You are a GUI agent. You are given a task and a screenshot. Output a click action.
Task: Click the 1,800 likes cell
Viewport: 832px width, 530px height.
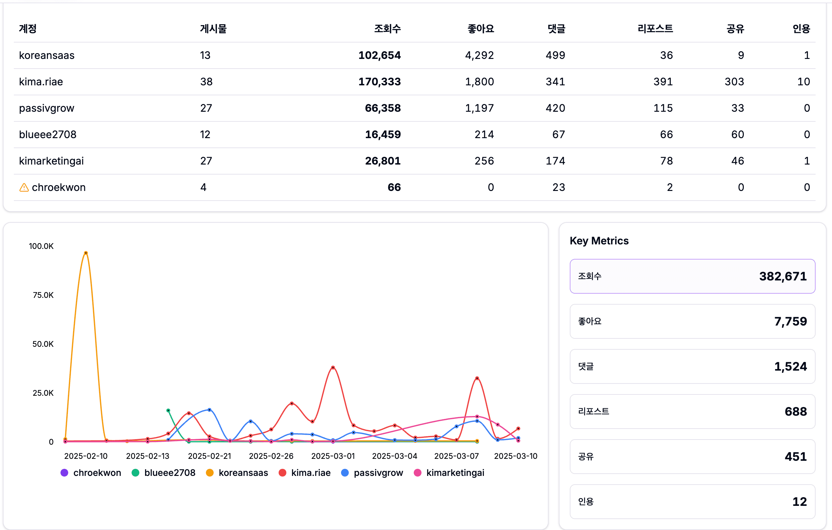tap(479, 82)
